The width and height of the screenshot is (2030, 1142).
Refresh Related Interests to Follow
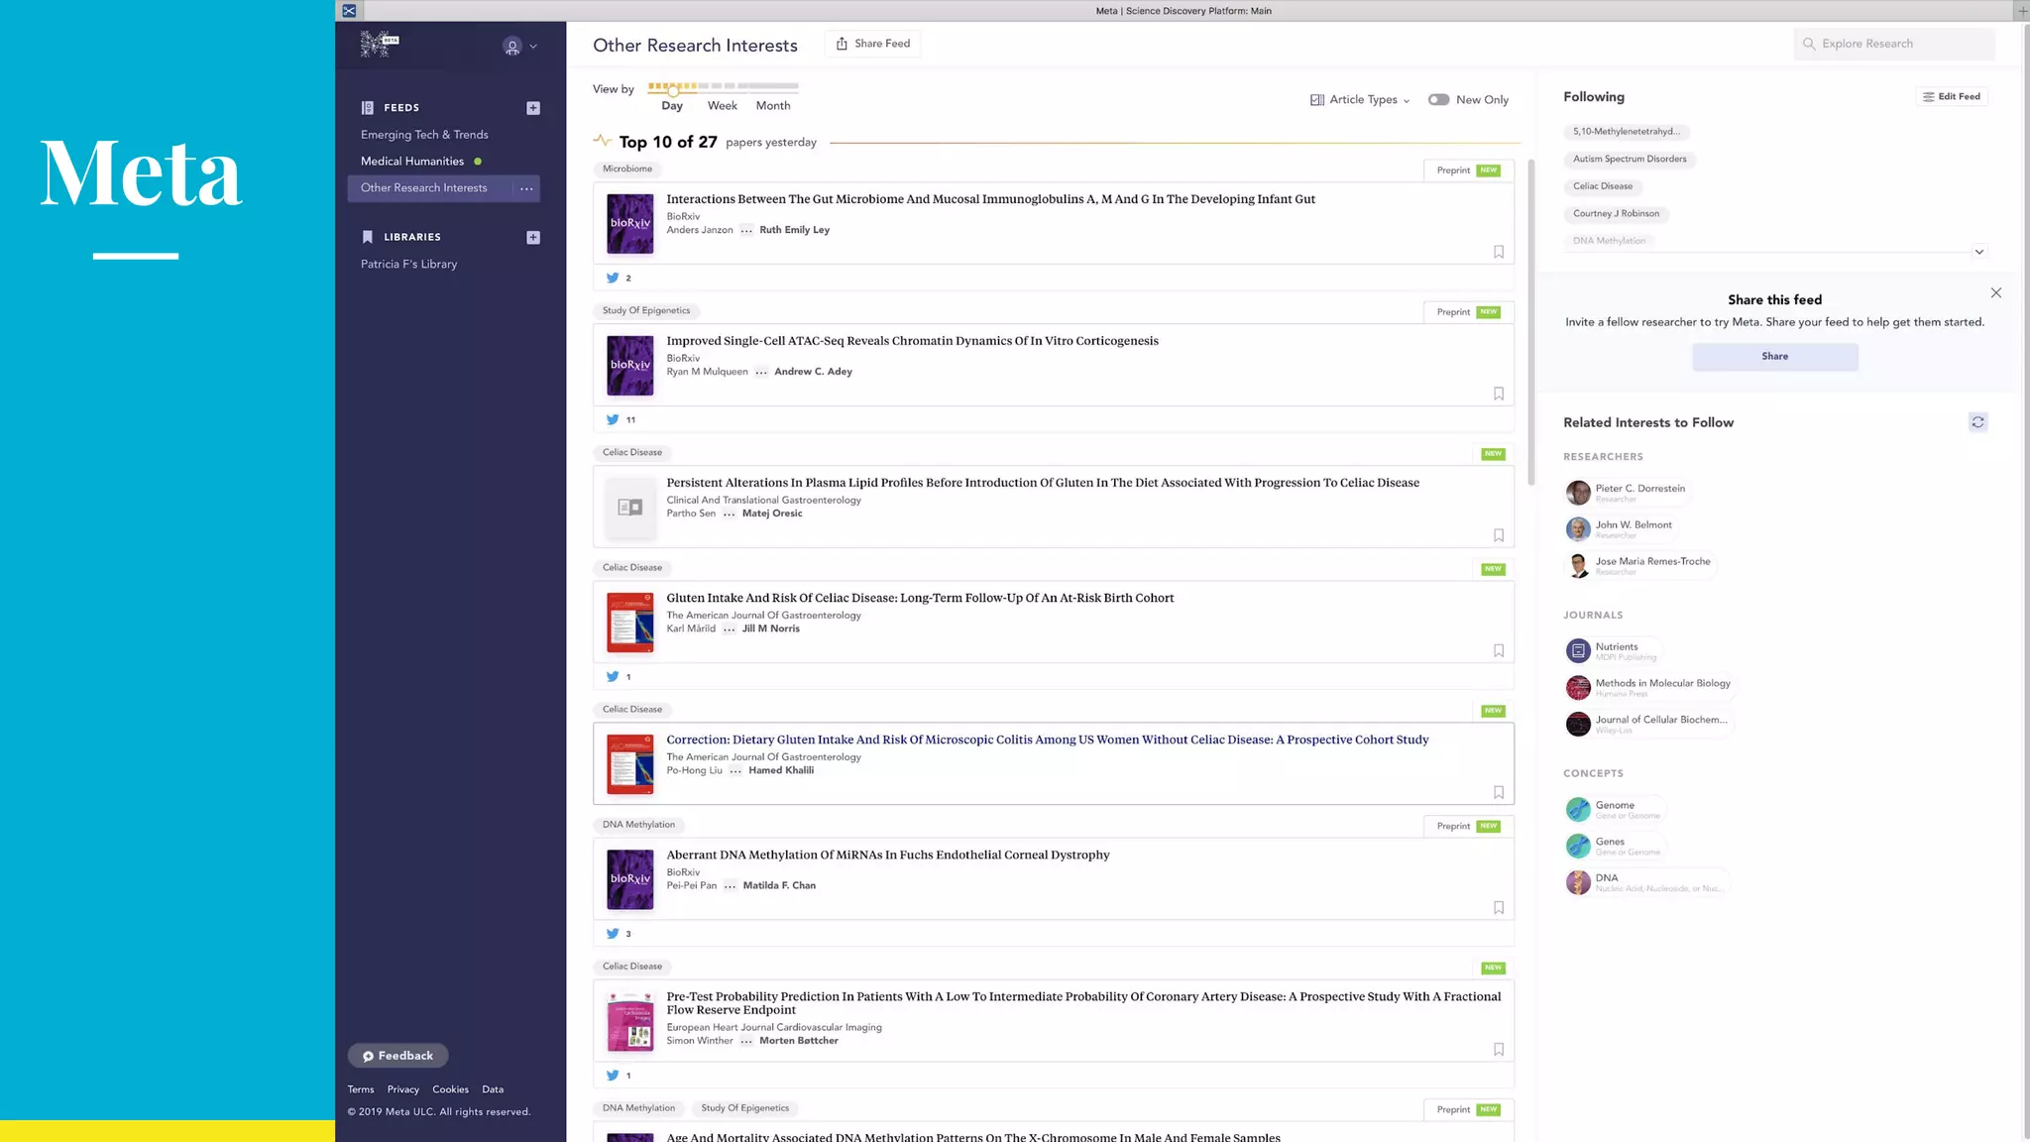pos(1977,422)
